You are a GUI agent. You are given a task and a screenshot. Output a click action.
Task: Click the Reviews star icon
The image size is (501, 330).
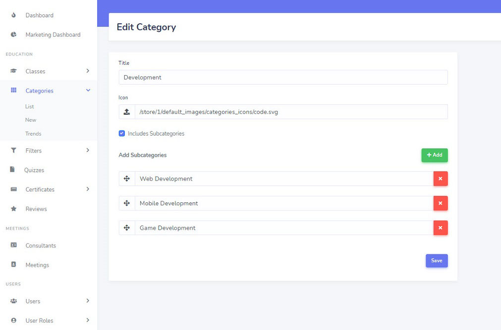pos(14,209)
